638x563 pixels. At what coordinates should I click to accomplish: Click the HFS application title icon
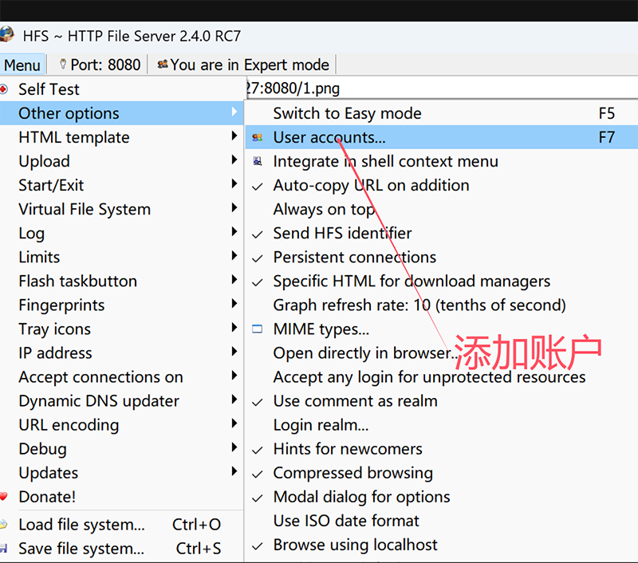tap(6, 35)
